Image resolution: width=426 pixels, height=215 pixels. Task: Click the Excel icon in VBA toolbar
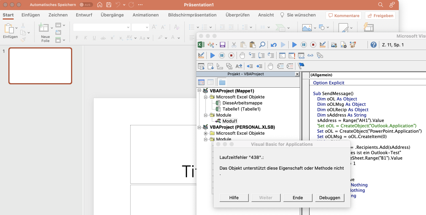(x=201, y=45)
